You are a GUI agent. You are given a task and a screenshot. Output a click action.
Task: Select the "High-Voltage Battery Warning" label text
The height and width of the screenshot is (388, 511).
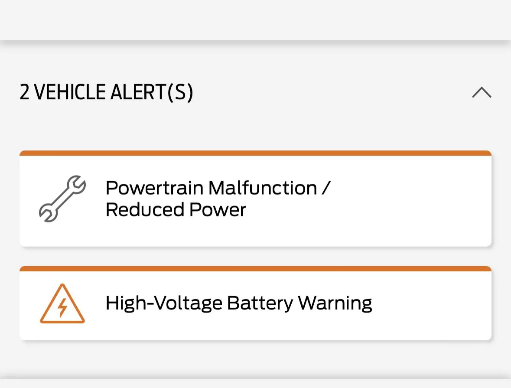point(238,303)
